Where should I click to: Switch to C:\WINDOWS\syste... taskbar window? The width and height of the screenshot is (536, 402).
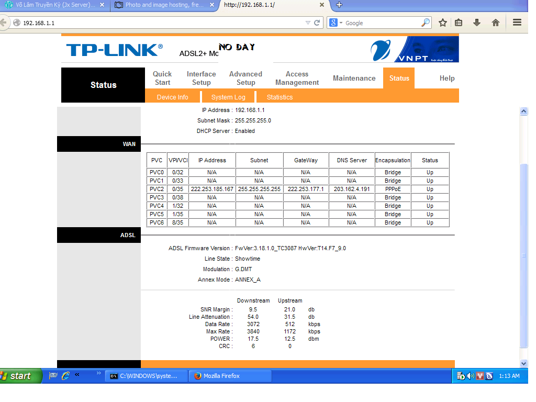click(147, 376)
